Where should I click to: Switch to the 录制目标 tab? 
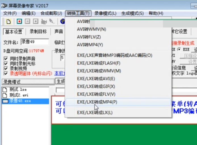click(38, 31)
